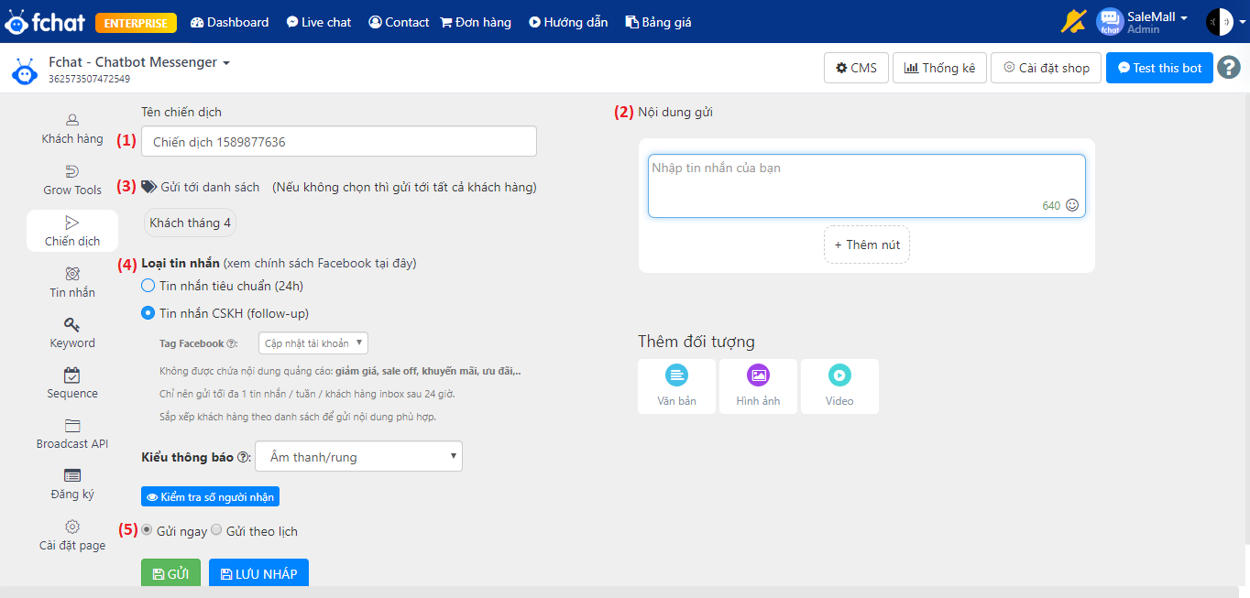Screen dimensions: 1250x598
Task: Add Hình ảnh image object
Action: point(758,386)
